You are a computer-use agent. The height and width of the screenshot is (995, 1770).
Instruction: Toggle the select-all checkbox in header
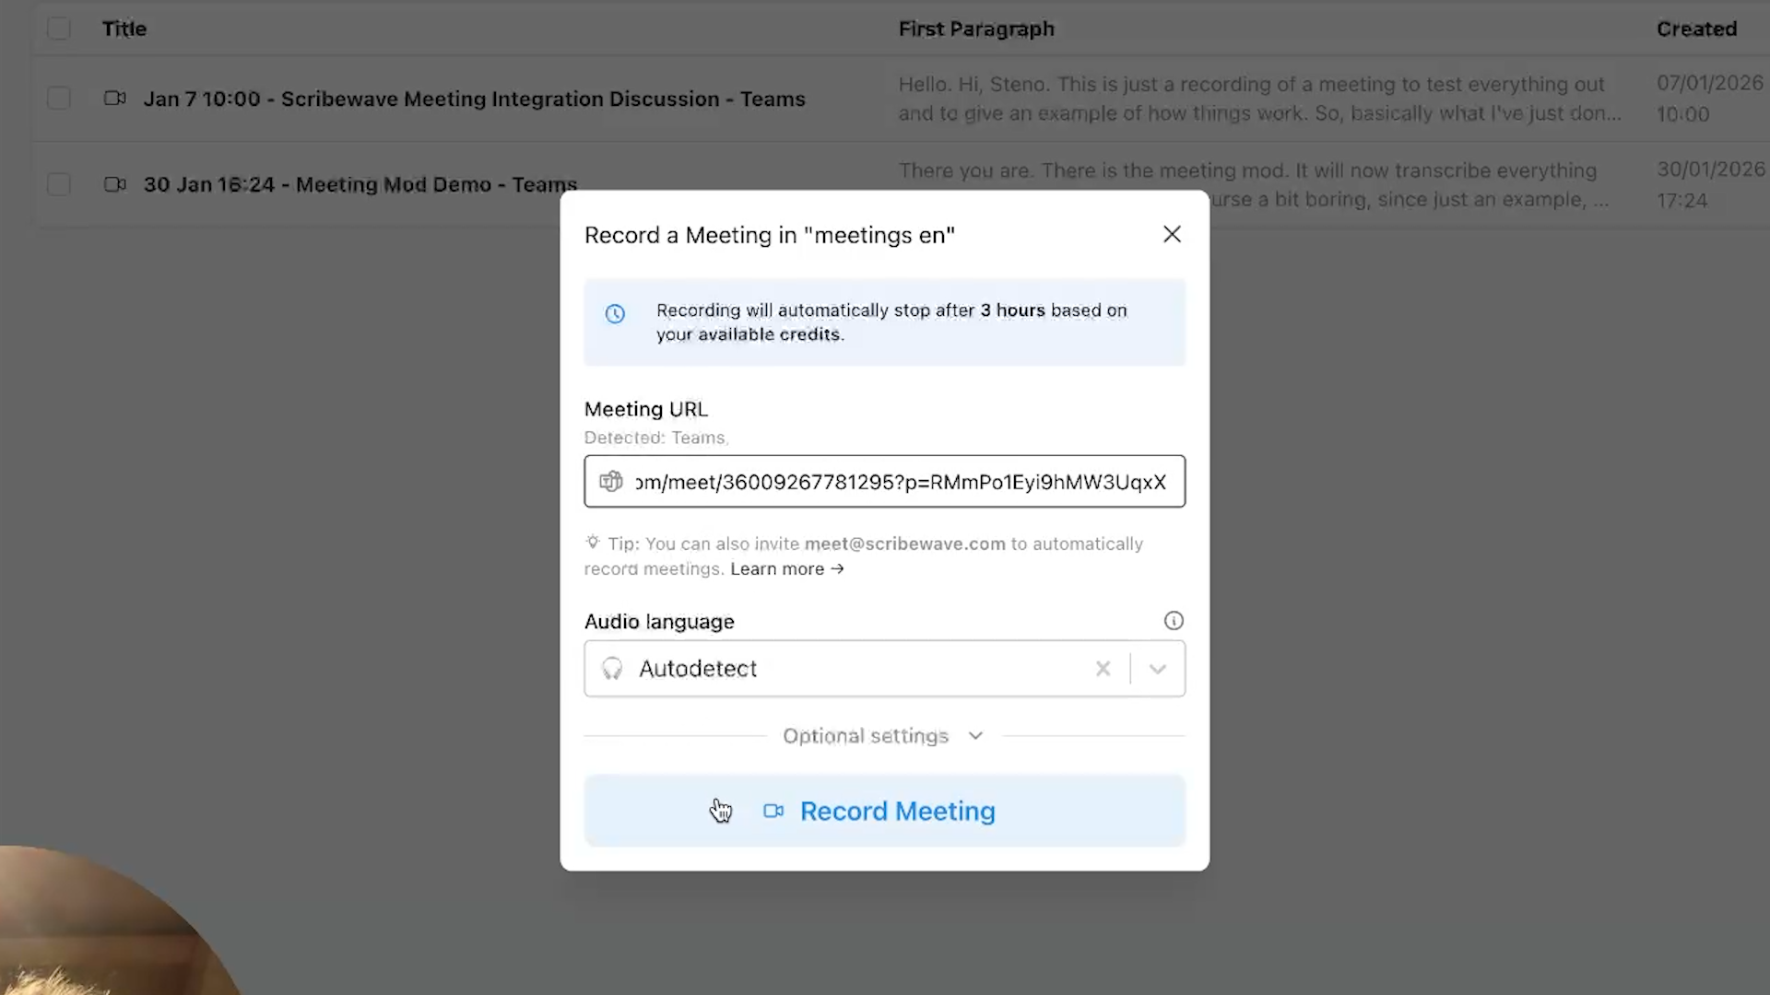point(59,29)
